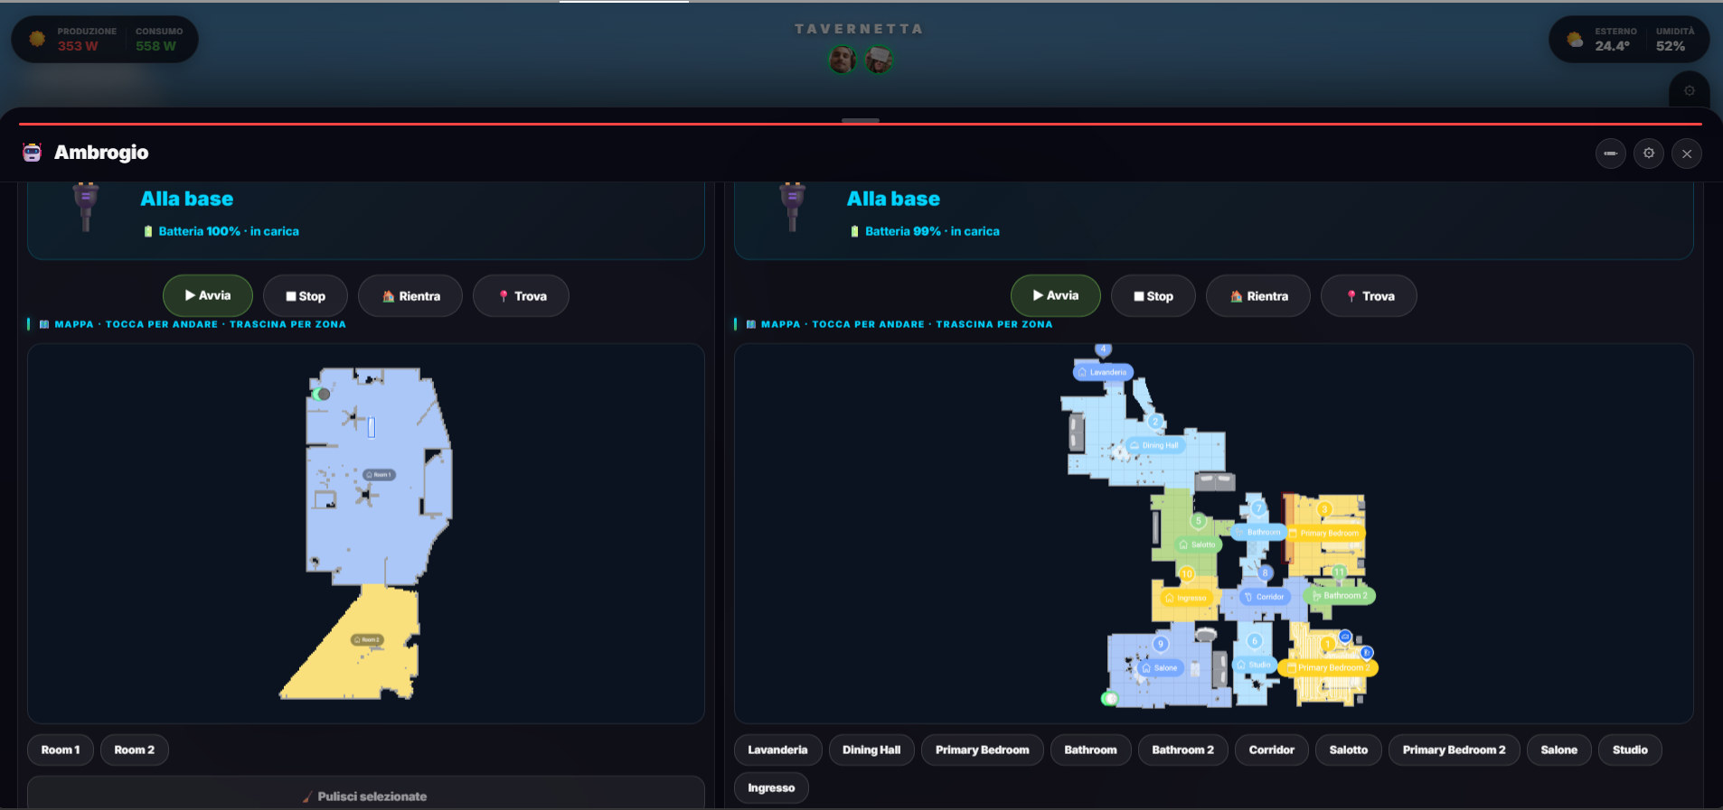Minimize the Ambrogio panel with dash icon

pyautogui.click(x=1610, y=154)
